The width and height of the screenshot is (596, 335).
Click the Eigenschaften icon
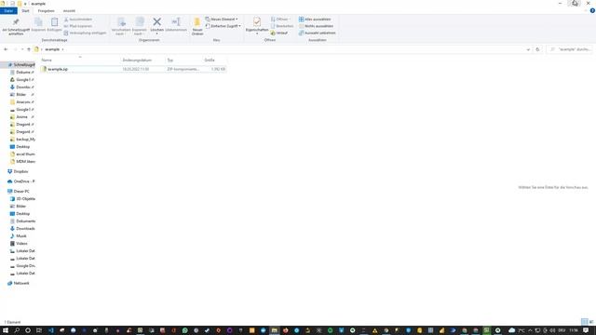[x=257, y=22]
